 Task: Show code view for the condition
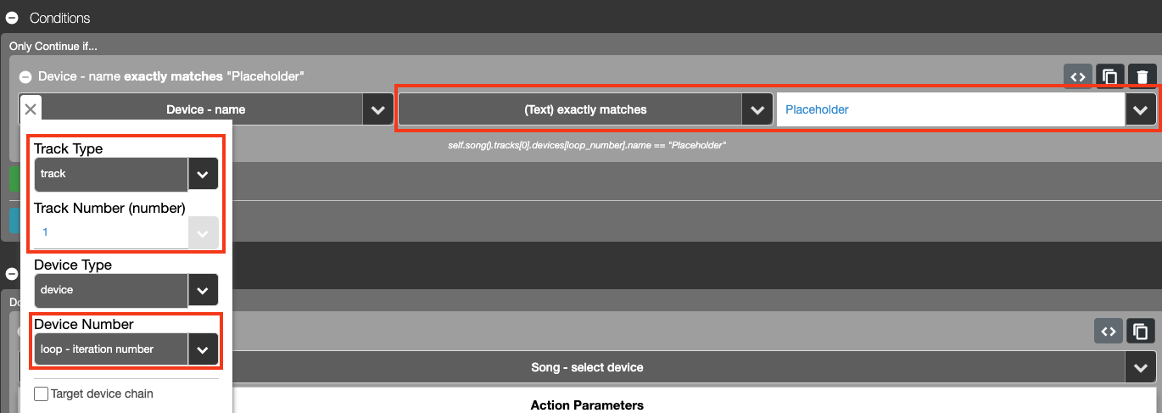[1078, 77]
